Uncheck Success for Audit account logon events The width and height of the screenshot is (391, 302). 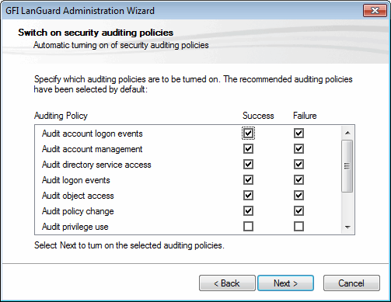[248, 134]
